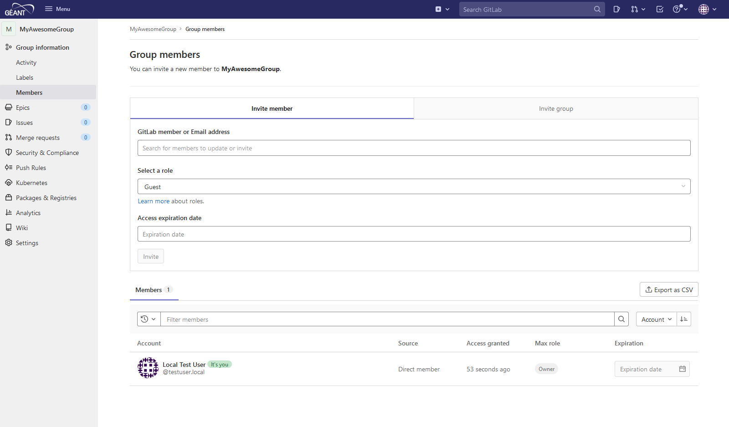
Task: Click the search magnifier icon in header
Action: point(597,9)
